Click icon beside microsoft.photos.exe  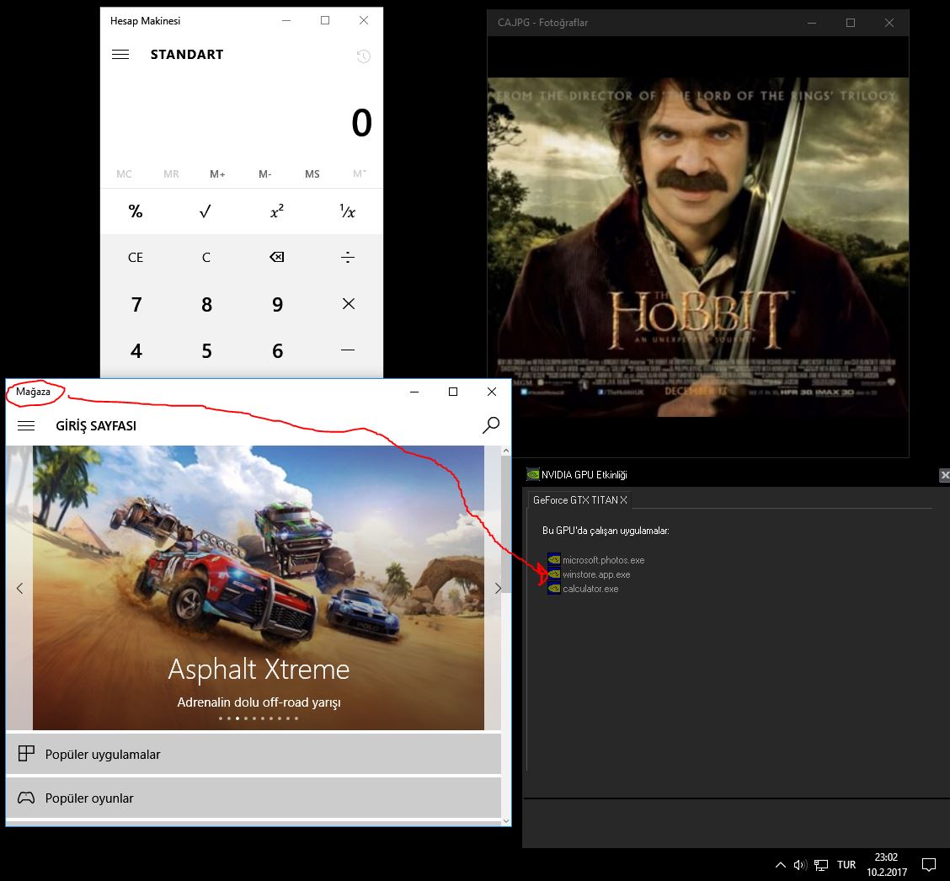click(x=554, y=560)
